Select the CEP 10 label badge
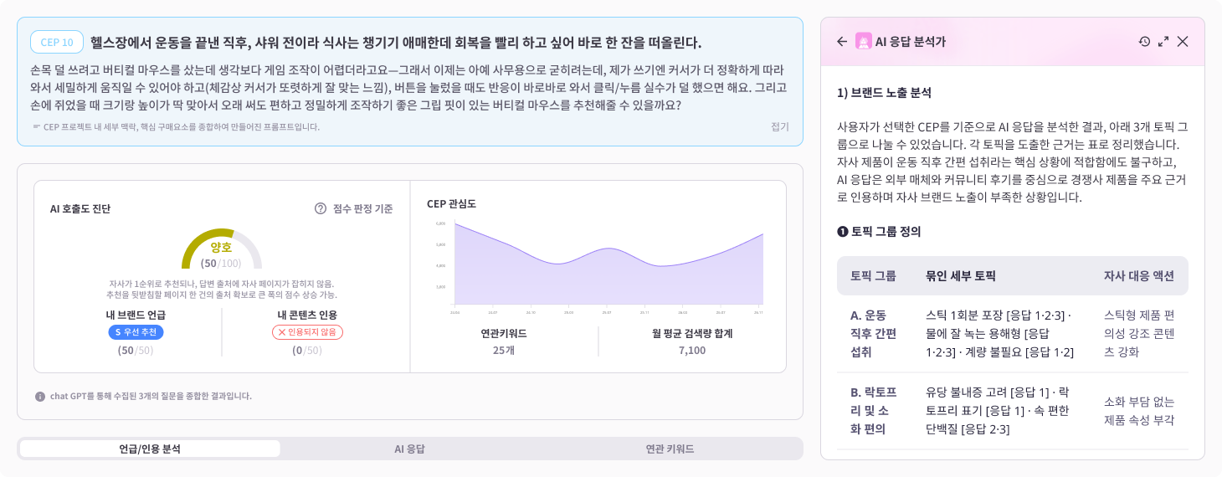The height and width of the screenshot is (477, 1222). [57, 42]
